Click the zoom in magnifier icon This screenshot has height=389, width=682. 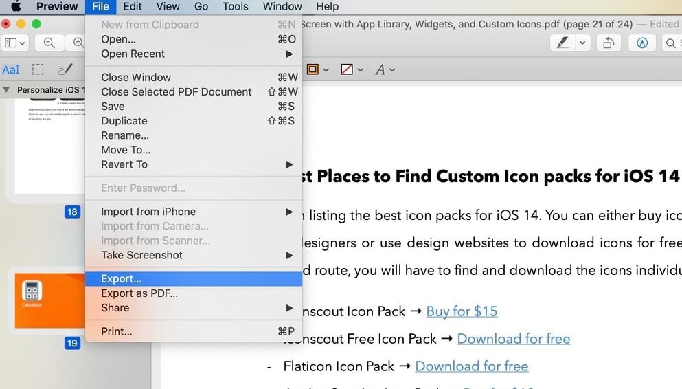coord(79,43)
